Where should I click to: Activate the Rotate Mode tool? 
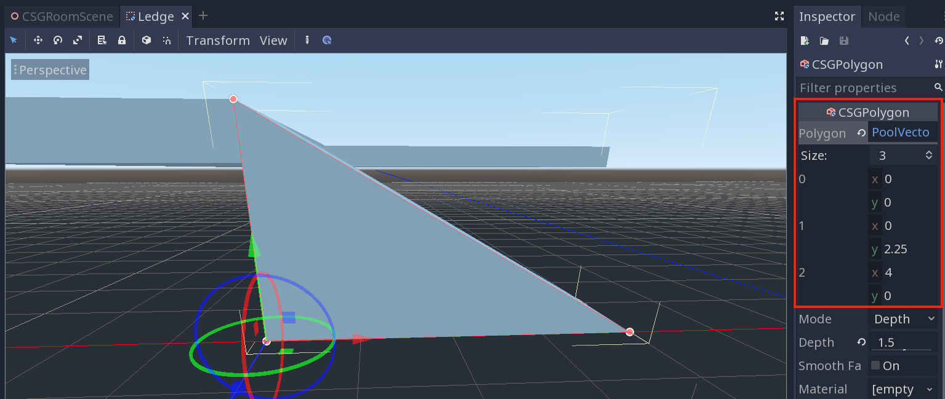58,41
